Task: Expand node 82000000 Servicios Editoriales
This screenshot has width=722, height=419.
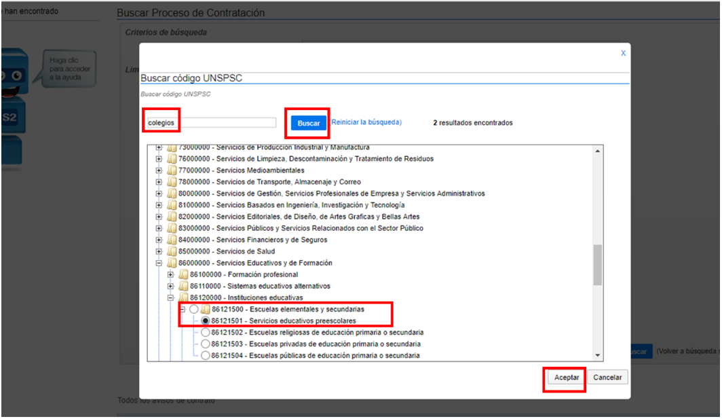Action: (x=159, y=217)
